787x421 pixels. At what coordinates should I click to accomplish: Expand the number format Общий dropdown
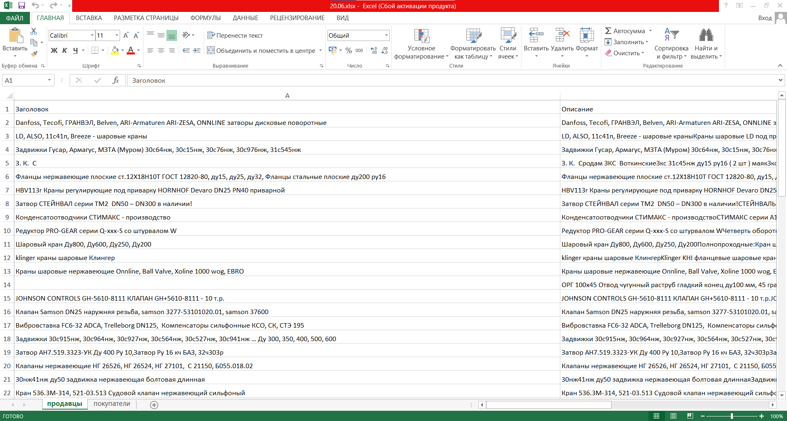[x=386, y=36]
